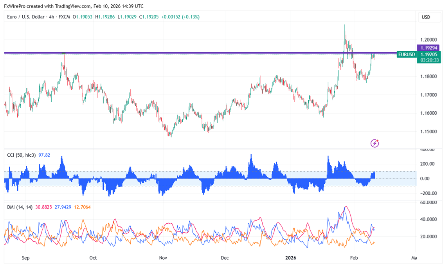Image resolution: width=443 pixels, height=266 pixels.
Task: Click the DMI 20.0000 scale label
Action: click(x=428, y=237)
